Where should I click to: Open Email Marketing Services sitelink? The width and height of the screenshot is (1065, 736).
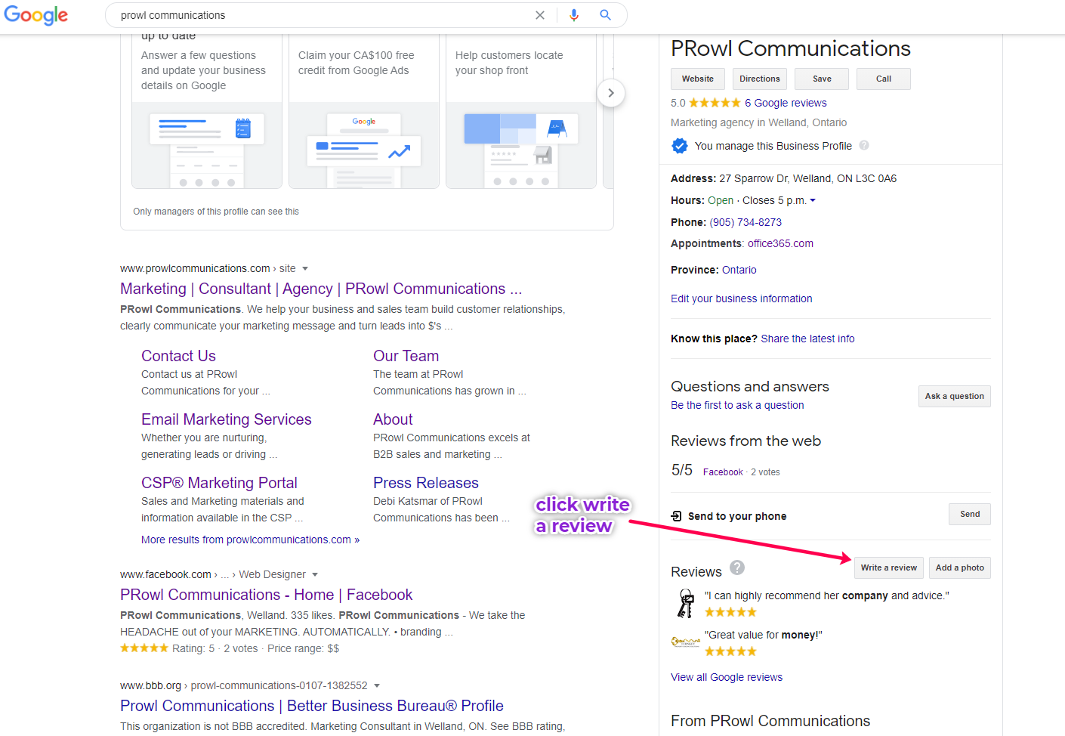coord(227,419)
